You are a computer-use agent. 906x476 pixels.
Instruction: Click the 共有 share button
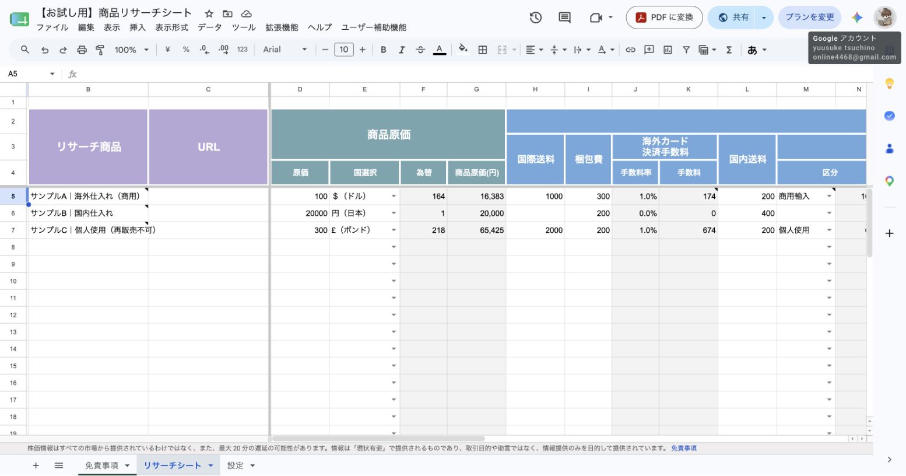tap(732, 17)
